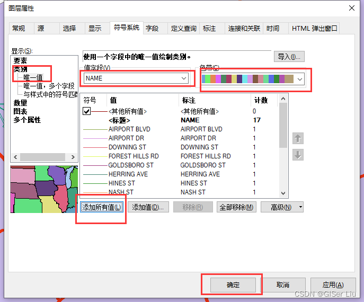Click the down arrow of the values list scrollbar
Screen dimensions: 364x302
283,193
